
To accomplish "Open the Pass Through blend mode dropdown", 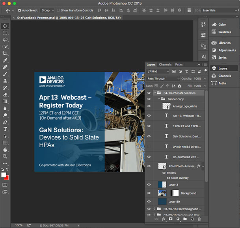I will (x=163, y=79).
